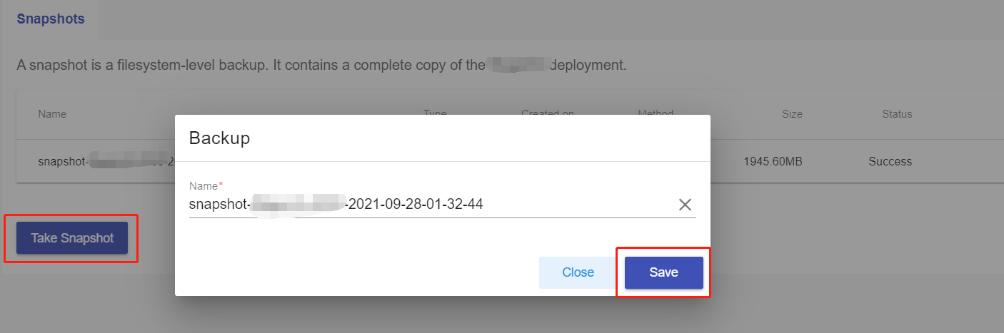Click the Save button in Backup dialog
Viewport: 1004px width, 333px height.
click(x=663, y=272)
